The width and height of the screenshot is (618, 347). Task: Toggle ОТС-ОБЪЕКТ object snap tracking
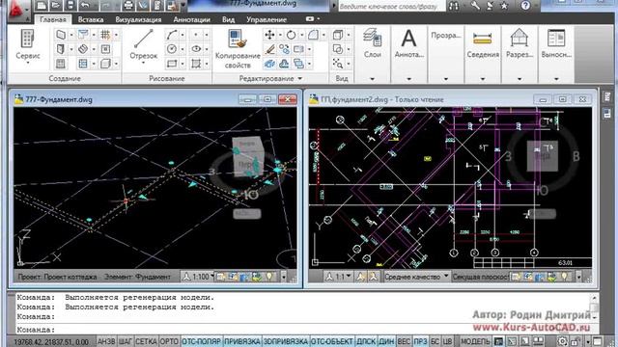(332, 341)
